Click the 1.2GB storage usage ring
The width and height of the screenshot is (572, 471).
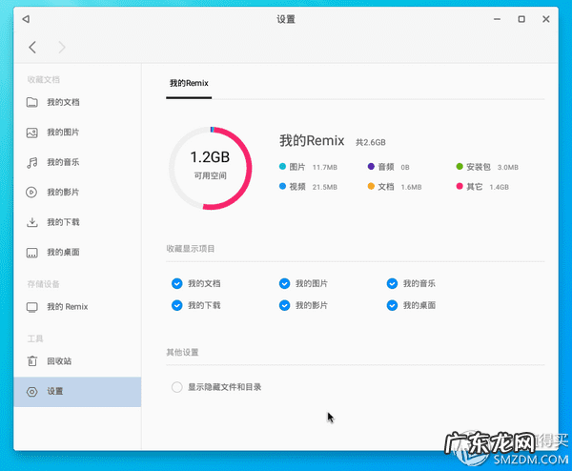pos(210,168)
